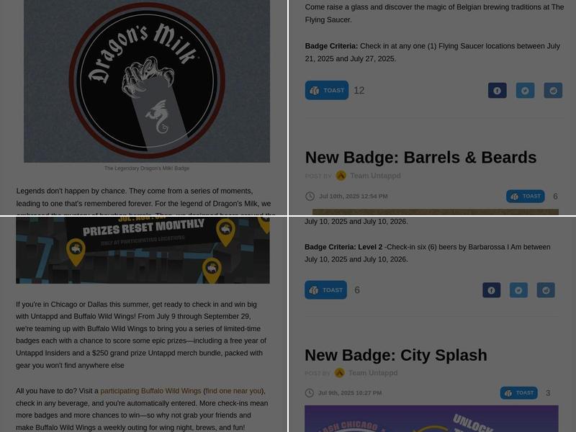Share Barbarossa badge post on Reddit

[546, 290]
